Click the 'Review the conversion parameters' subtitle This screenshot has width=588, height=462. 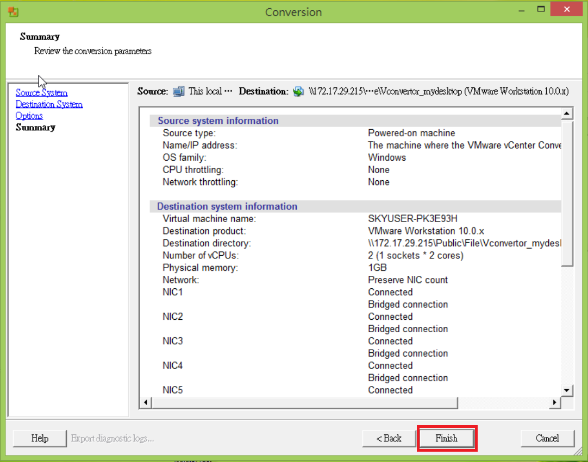[x=93, y=51]
